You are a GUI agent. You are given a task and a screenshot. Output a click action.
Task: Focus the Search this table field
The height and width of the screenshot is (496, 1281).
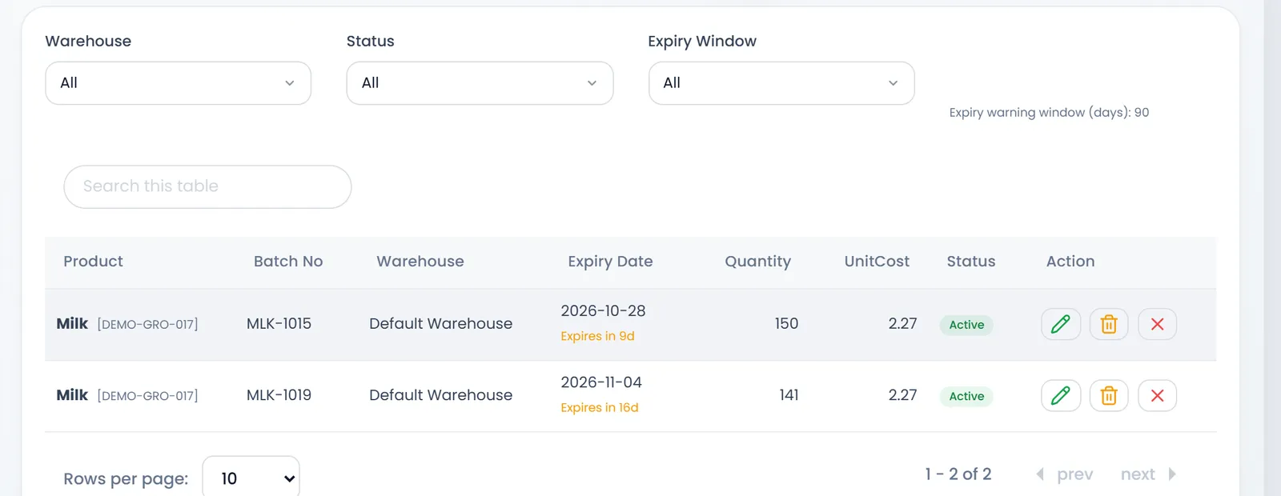click(x=207, y=186)
